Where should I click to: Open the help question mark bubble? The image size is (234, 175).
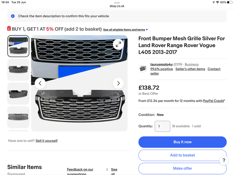pyautogui.click(x=224, y=160)
